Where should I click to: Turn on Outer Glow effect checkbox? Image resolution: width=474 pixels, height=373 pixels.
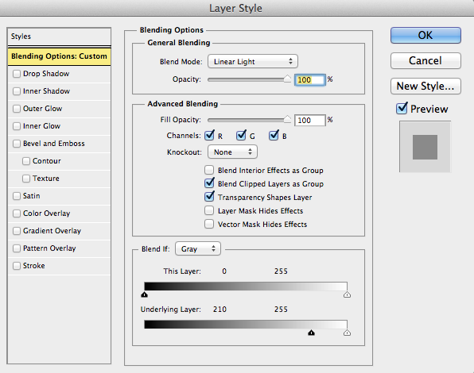click(17, 109)
